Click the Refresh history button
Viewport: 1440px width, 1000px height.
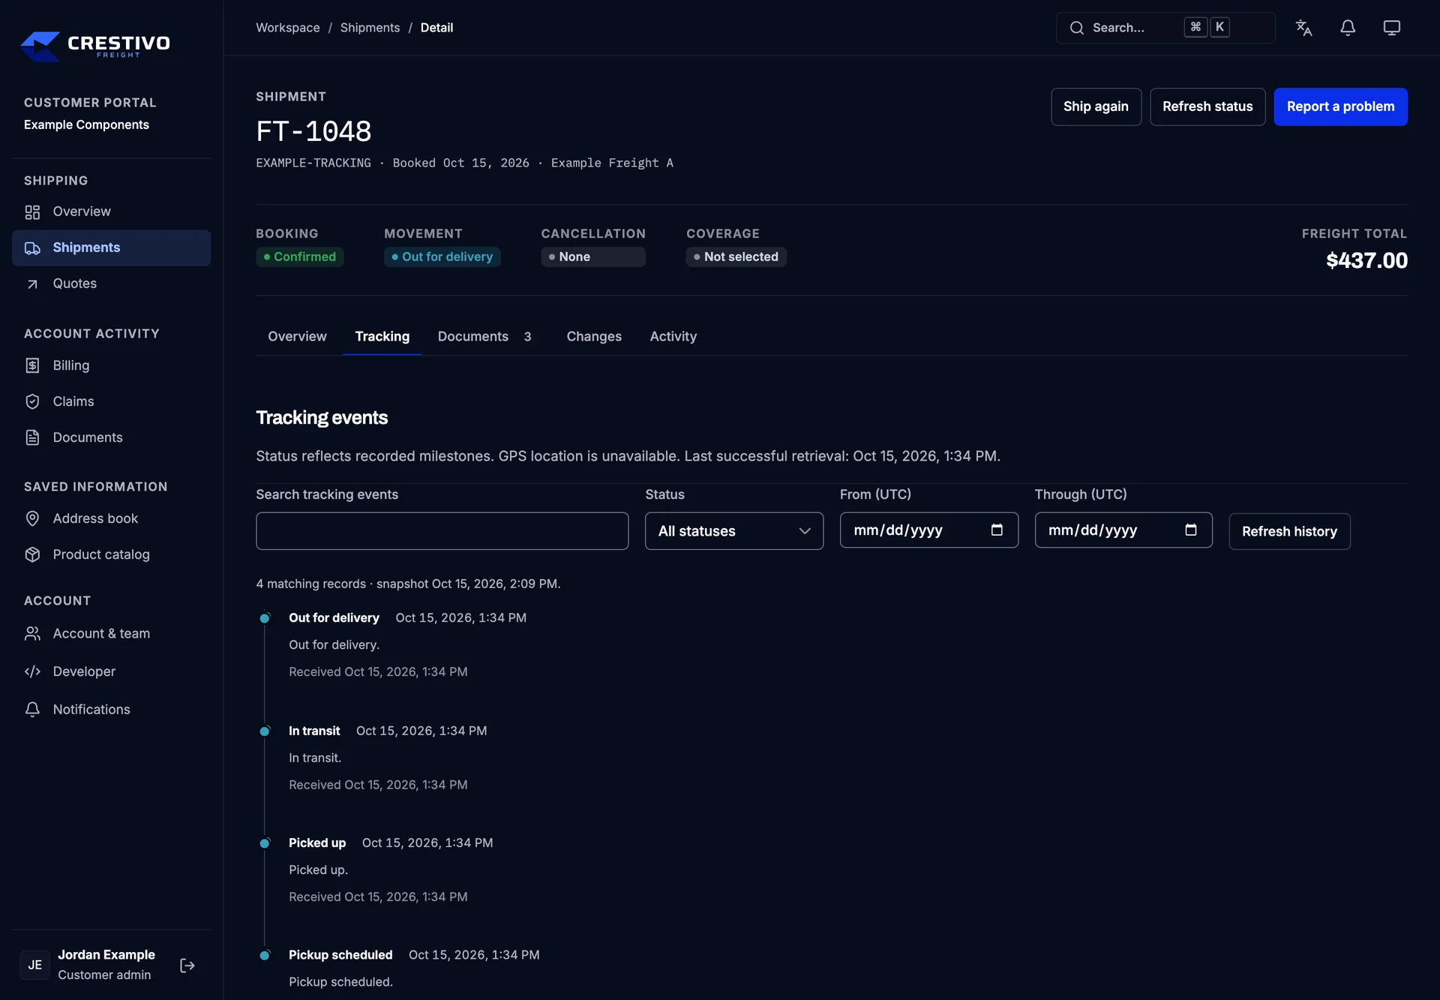click(x=1289, y=531)
